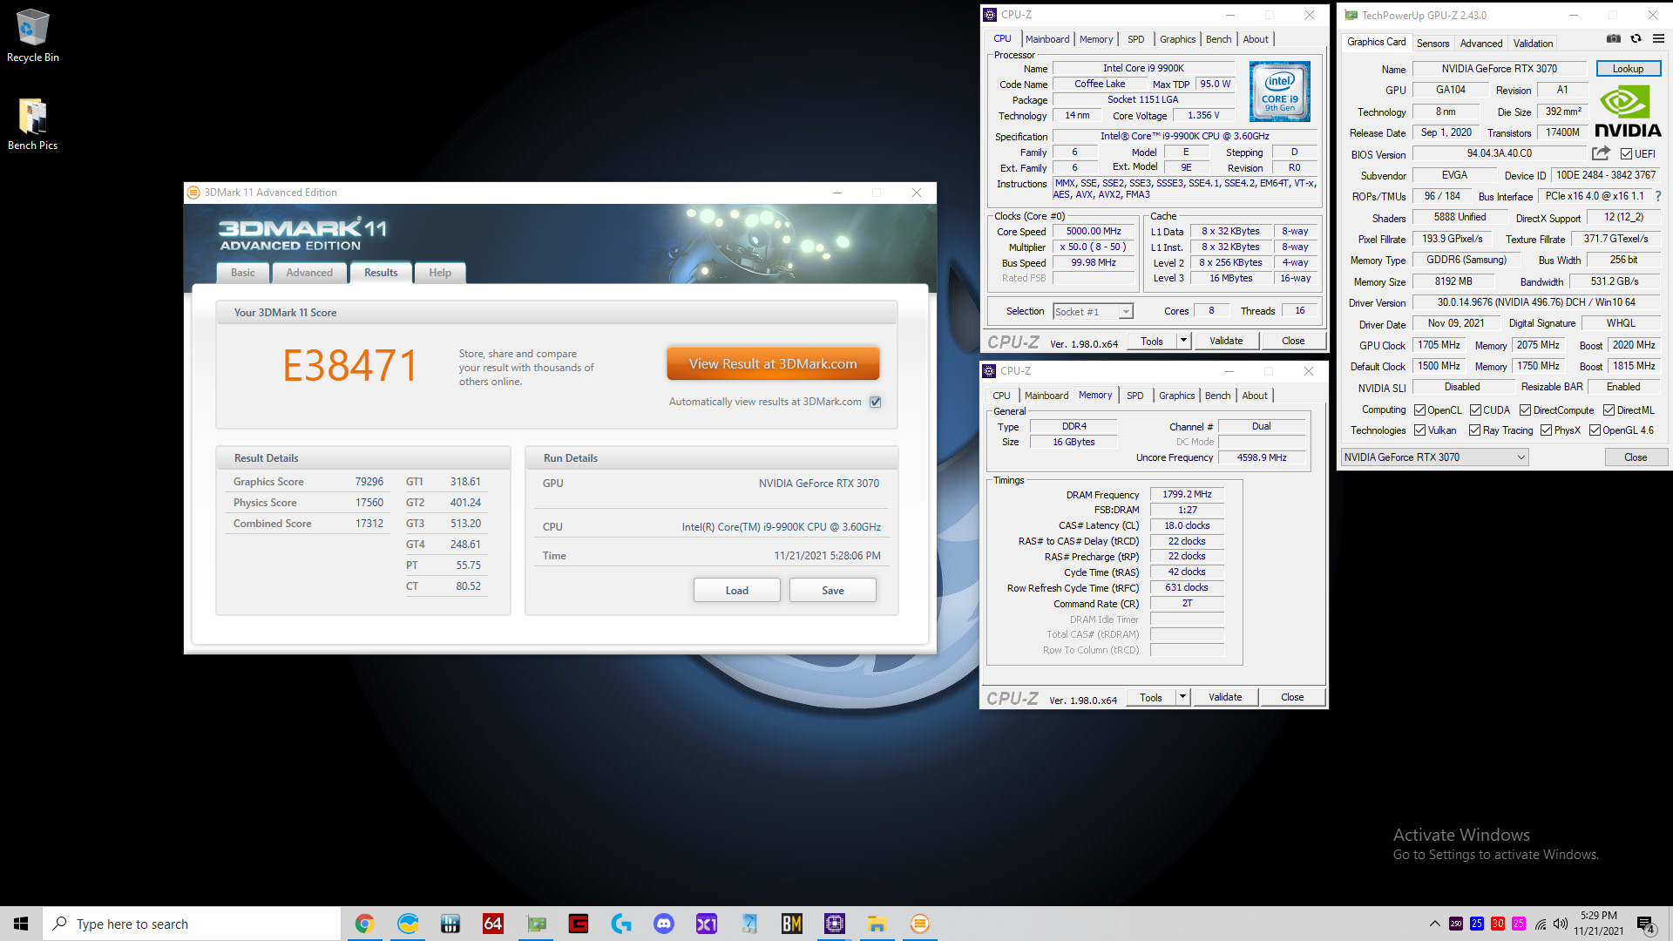Click the Bus Interface question mark icon
1673x941 pixels.
[x=1658, y=196]
